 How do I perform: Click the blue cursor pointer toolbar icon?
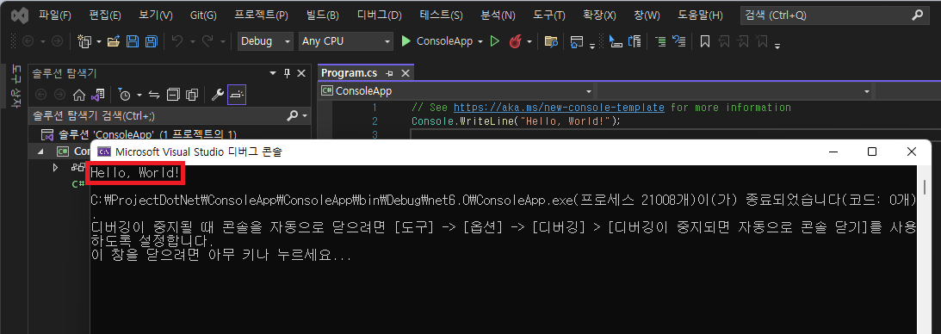[615, 41]
